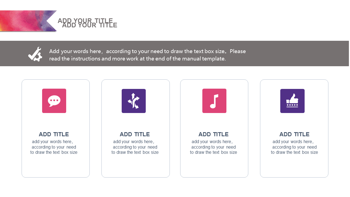
Task: Click the pink speech bubble chat icon
Action: tap(54, 101)
